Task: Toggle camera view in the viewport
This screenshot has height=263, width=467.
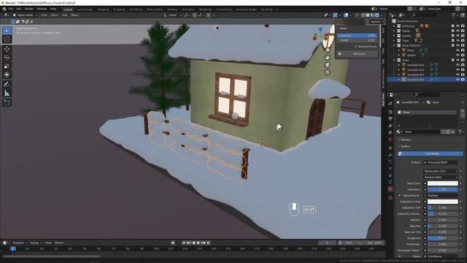Action: [328, 65]
